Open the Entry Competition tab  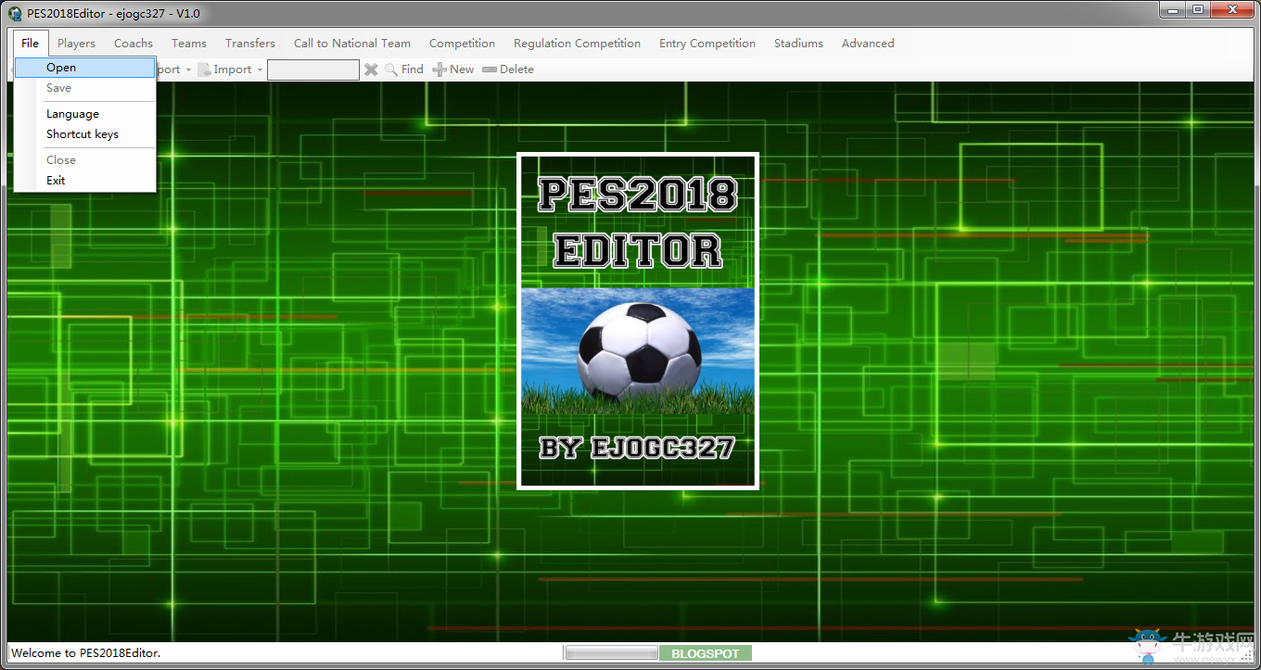(x=707, y=43)
